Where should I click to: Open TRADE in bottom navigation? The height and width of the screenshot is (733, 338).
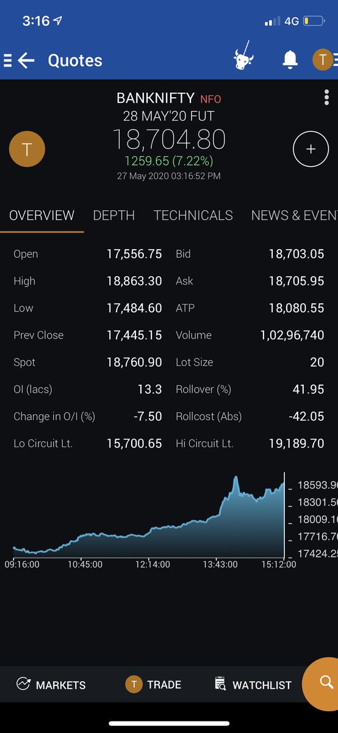tap(153, 684)
